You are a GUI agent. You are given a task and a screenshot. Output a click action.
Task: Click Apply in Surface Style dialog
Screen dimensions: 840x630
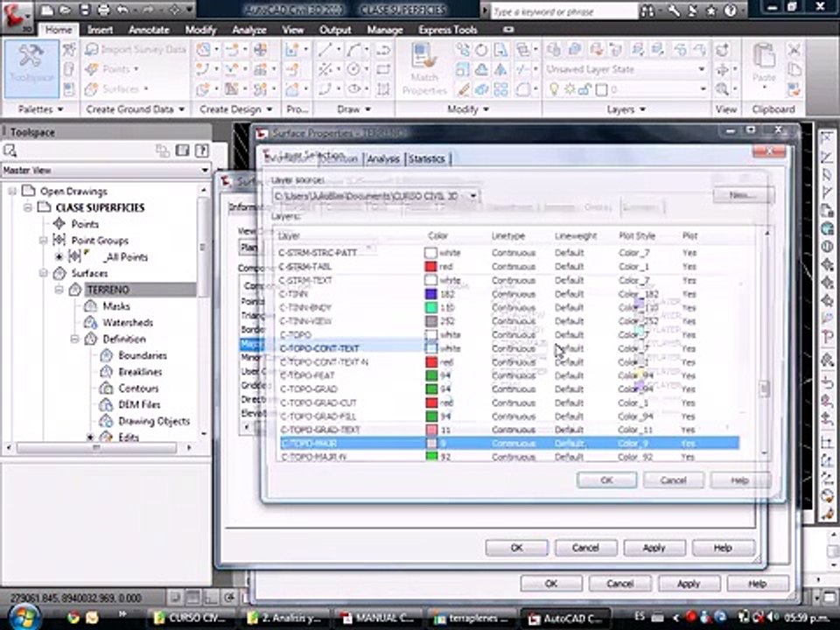tap(654, 548)
